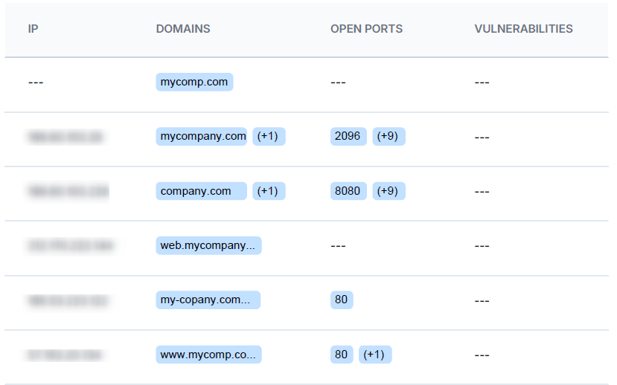Click the 8080 open port tag
This screenshot has height=385, width=617.
(348, 191)
